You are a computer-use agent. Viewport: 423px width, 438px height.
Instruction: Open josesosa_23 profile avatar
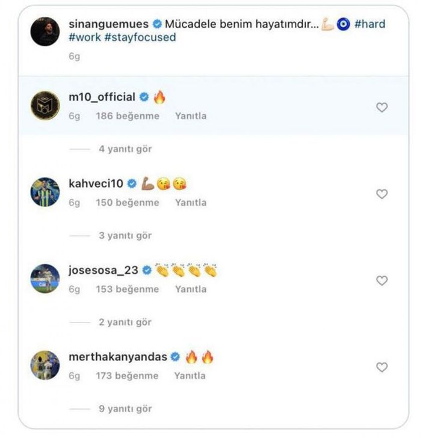click(45, 279)
